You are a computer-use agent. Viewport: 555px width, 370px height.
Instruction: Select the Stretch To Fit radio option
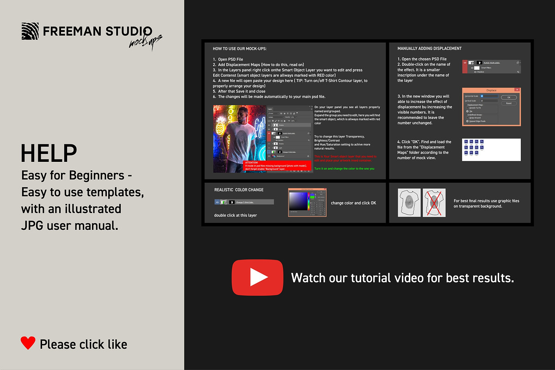pos(468,108)
